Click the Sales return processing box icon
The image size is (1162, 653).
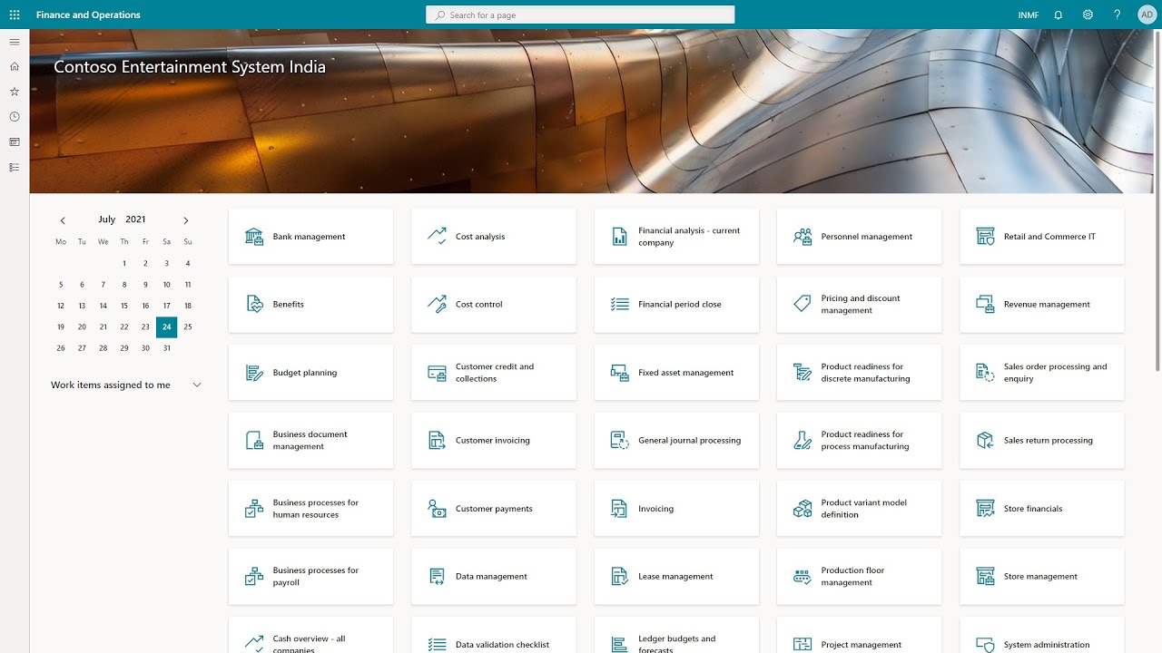click(x=985, y=441)
